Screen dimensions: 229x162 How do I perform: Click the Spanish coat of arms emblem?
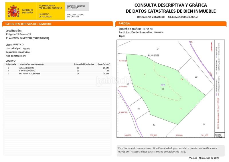pos(13,11)
